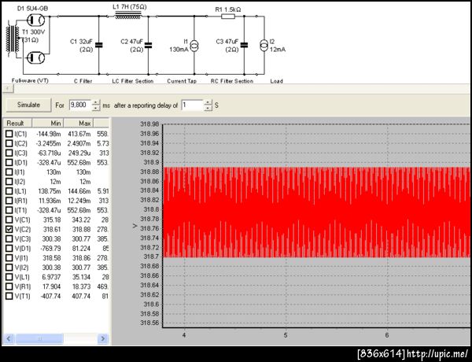
Task: Enable the V(I2) trace checkbox
Action: click(x=9, y=268)
